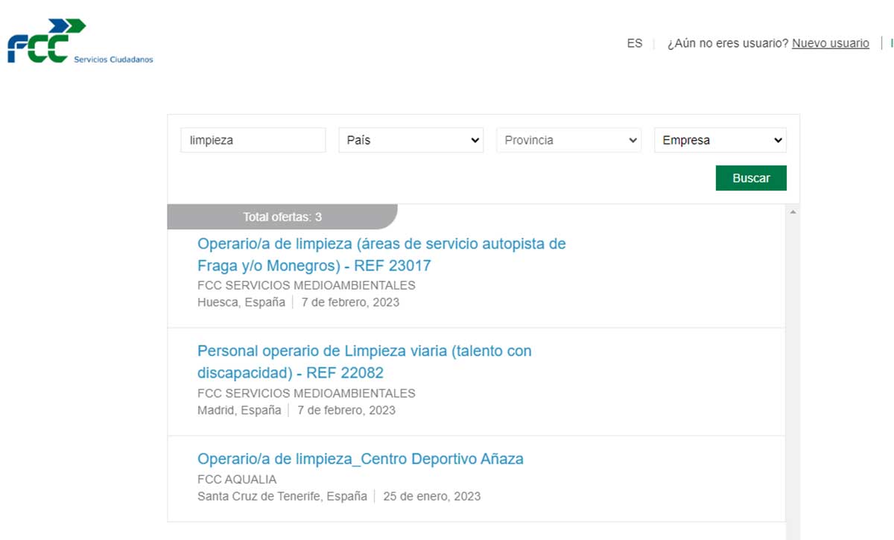Image resolution: width=894 pixels, height=540 pixels.
Task: Open the Provincia dropdown
Action: pos(568,139)
